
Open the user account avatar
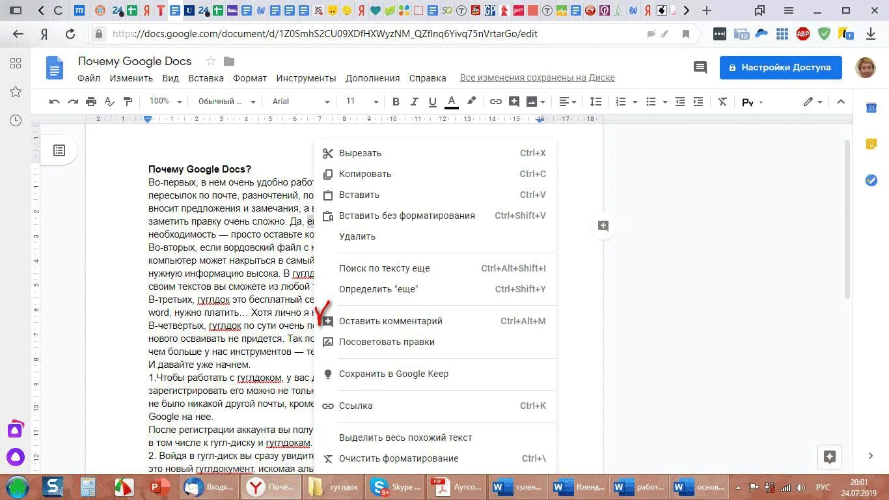[865, 68]
